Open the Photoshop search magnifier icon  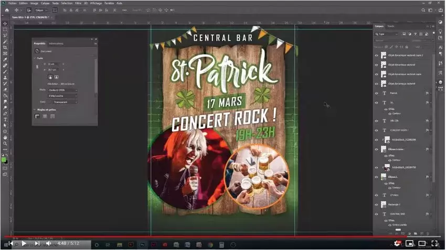(x=423, y=10)
